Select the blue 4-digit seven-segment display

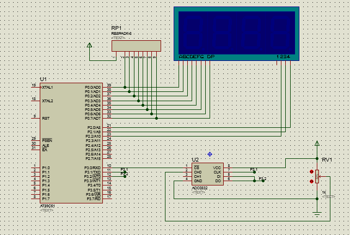pyautogui.click(x=237, y=34)
